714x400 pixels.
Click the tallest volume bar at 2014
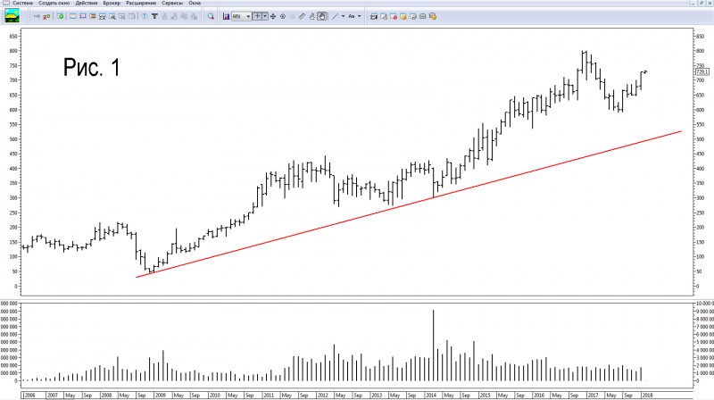click(433, 346)
